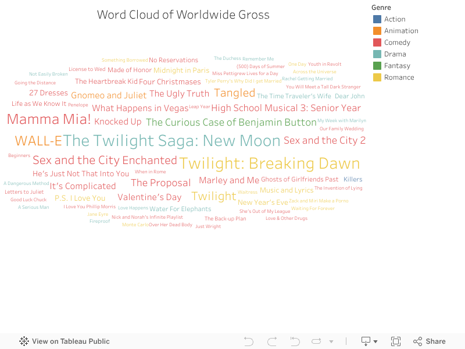Click the Undo arrow icon
The image size is (465, 349).
pos(249,341)
